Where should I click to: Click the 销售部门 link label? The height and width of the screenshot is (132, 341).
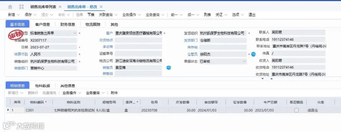(21, 68)
